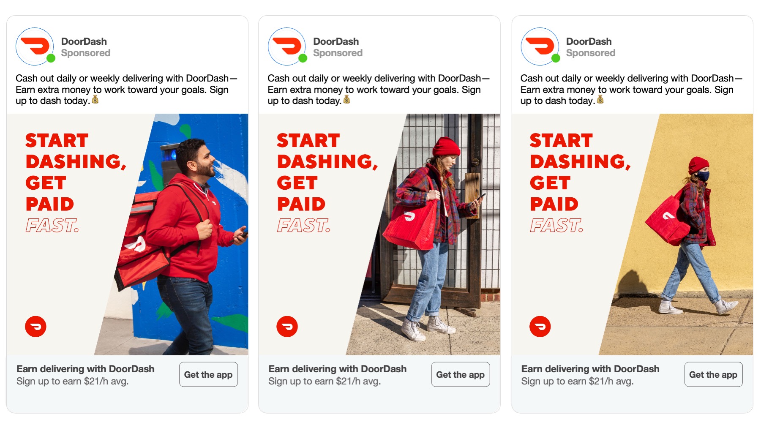This screenshot has width=761, height=428.
Task: Click red circular DoorDash badge in first ad image
Action: [35, 327]
